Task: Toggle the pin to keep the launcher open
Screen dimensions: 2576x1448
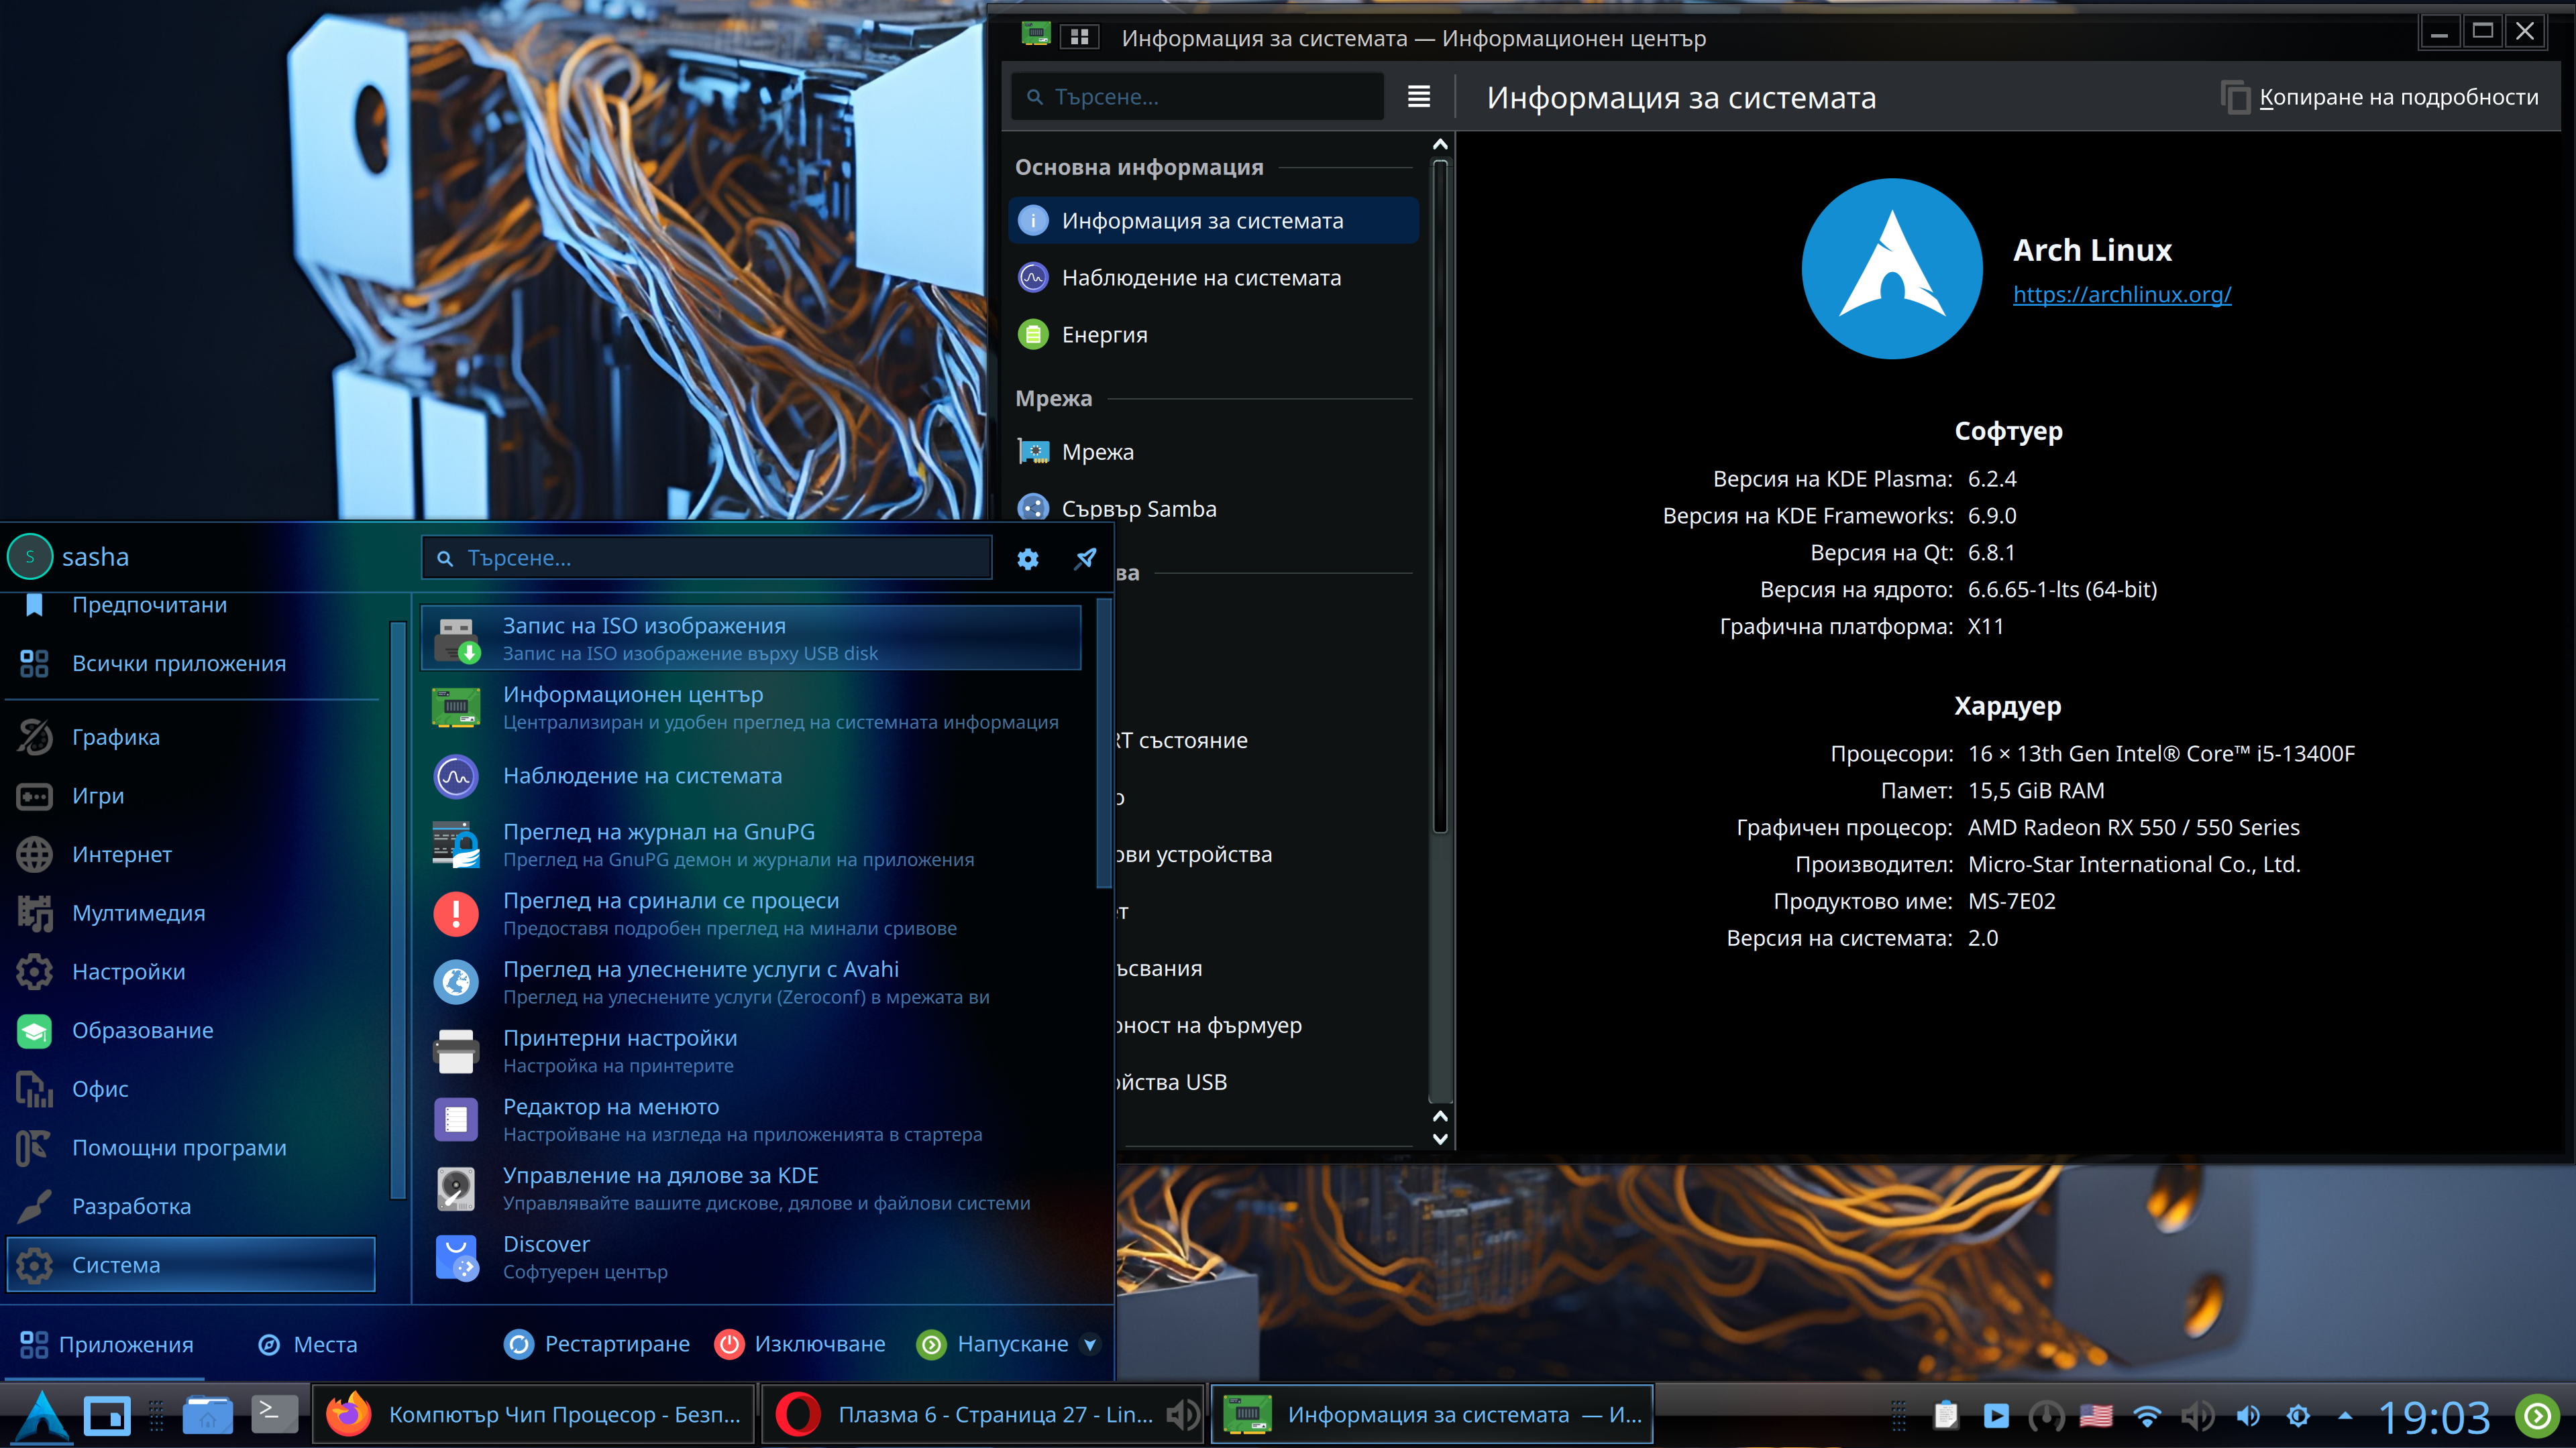Action: click(1085, 558)
